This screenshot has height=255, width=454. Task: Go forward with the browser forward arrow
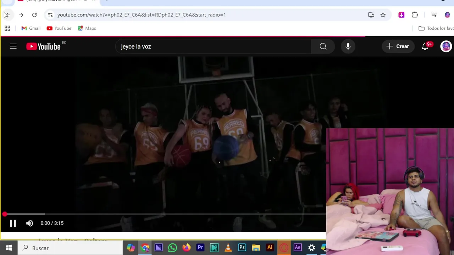(21, 15)
